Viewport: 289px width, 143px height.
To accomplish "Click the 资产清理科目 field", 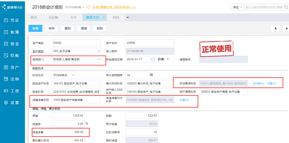I will tap(223, 92).
